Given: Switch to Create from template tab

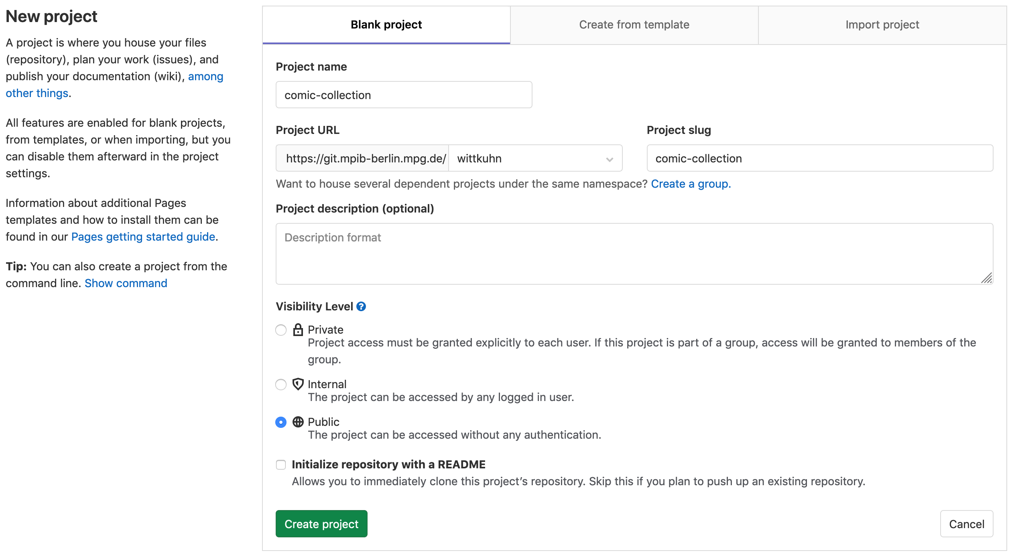Looking at the screenshot, I should pos(634,25).
